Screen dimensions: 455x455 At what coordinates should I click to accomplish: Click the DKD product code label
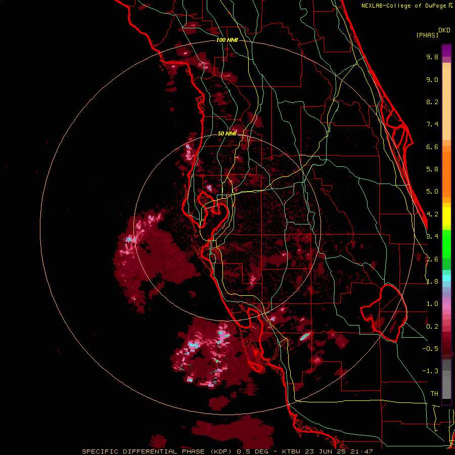[444, 30]
